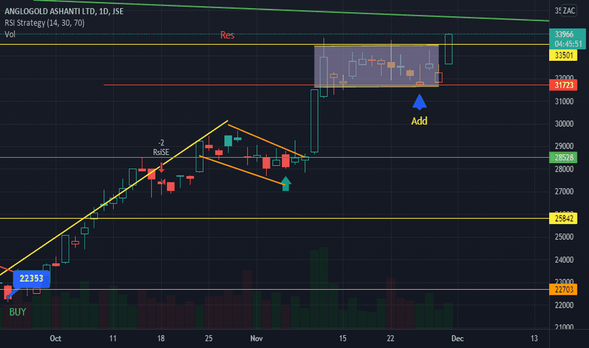Click the red Res resistance label
This screenshot has width=589, height=348.
228,35
